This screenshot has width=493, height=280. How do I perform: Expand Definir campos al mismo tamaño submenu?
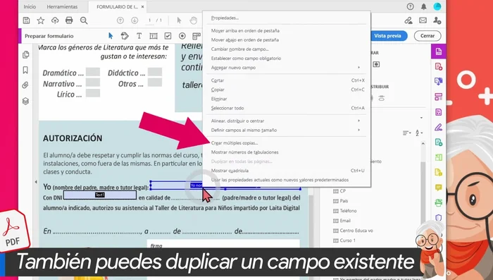tap(287, 130)
